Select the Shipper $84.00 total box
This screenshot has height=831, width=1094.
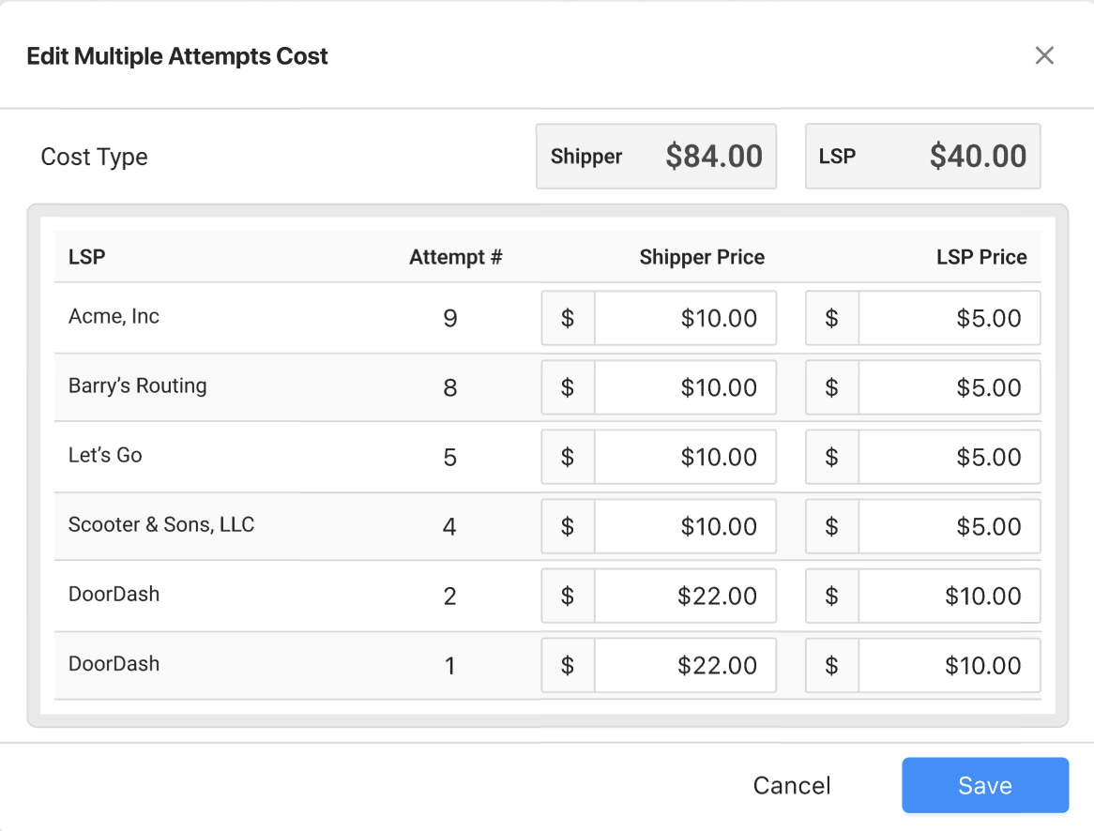[x=656, y=157]
